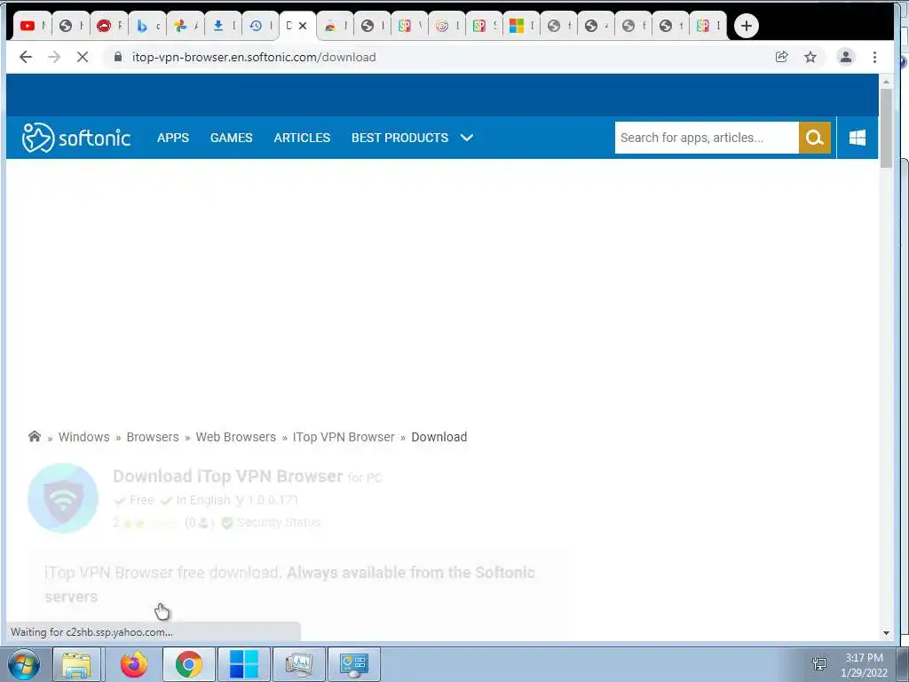View site security lock info
The image size is (909, 682).
118,57
